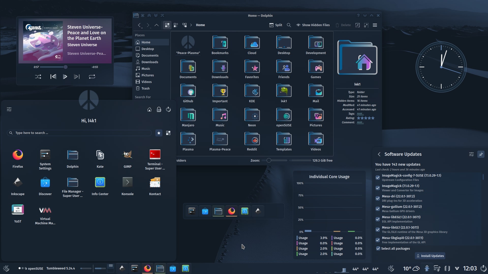Open Kontact from the launcher

click(155, 186)
